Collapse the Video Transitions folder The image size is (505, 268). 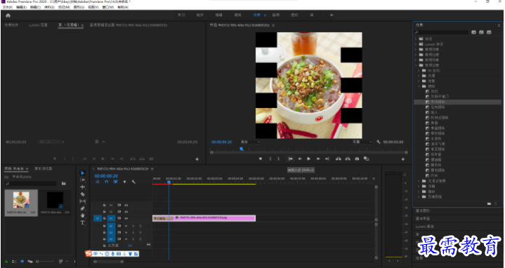tap(416, 65)
